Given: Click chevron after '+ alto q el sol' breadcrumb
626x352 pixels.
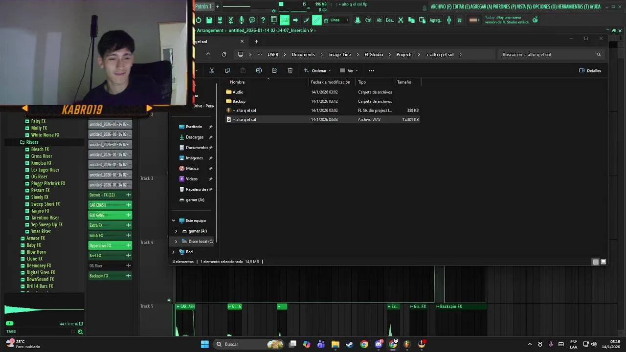Looking at the screenshot, I should [460, 54].
